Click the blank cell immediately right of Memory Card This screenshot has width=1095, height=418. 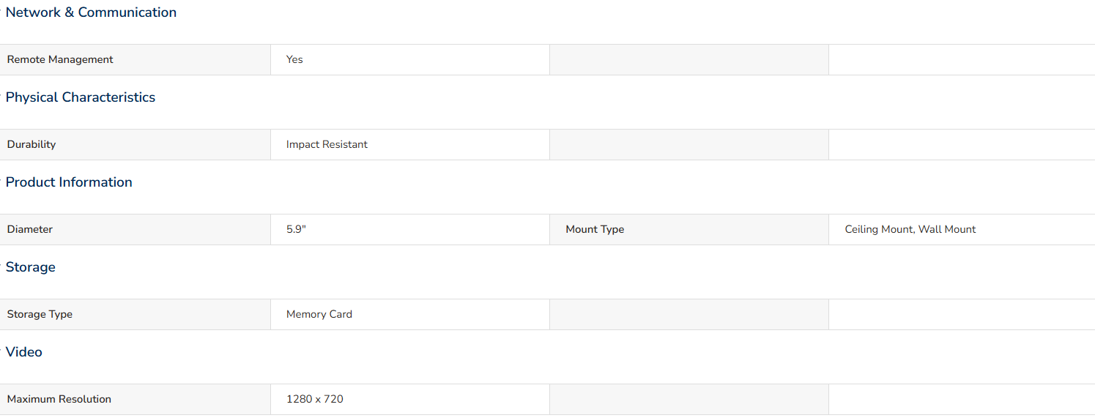689,314
